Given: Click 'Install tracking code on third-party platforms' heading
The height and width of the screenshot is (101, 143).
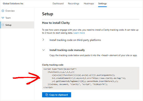Looking at the screenshot, I should pos(75,40).
